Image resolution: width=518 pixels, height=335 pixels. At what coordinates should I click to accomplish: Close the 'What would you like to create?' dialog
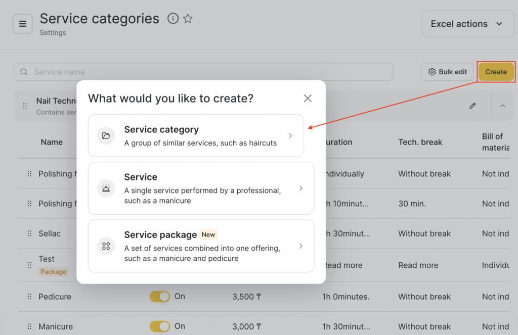tap(308, 98)
